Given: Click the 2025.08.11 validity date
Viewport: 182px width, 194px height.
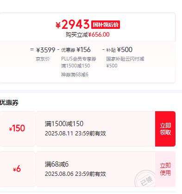Looking at the screenshot, I should (75, 134).
